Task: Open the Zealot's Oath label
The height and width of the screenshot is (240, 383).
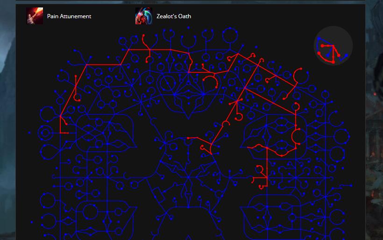Action: pos(174,16)
